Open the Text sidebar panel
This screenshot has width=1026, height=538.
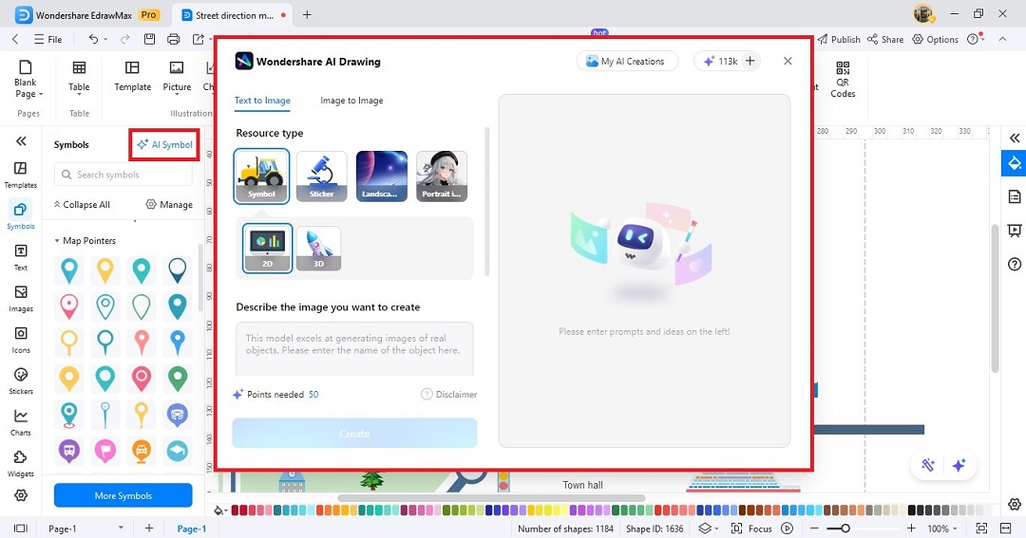[21, 257]
